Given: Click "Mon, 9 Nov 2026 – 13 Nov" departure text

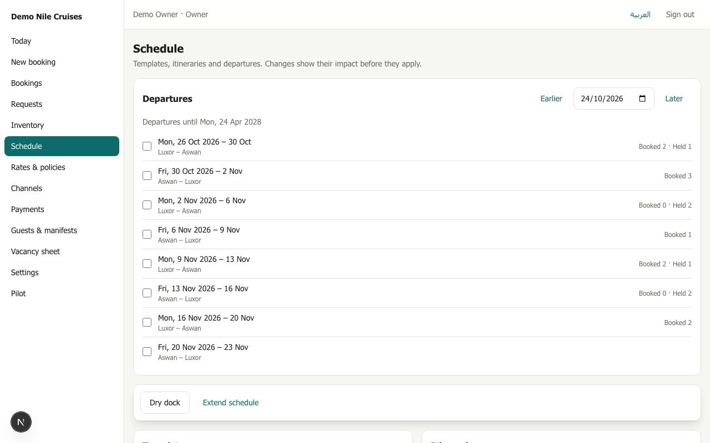Looking at the screenshot, I should pos(204,259).
